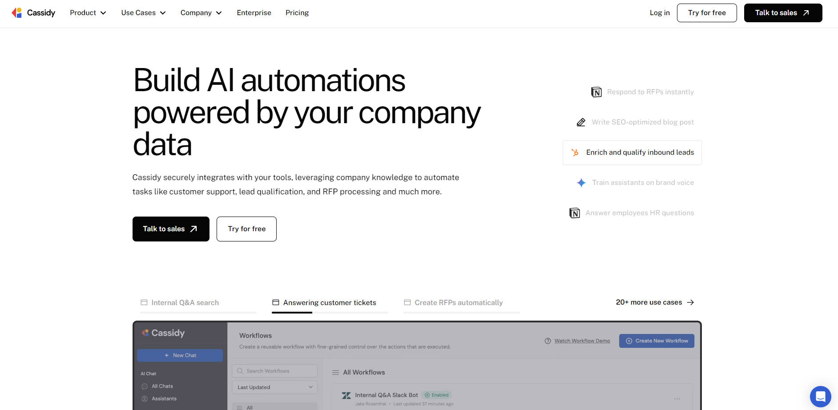Open All Chats in demo sidebar
The height and width of the screenshot is (410, 838).
coord(162,386)
